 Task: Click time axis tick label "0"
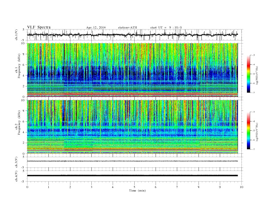point(27,187)
